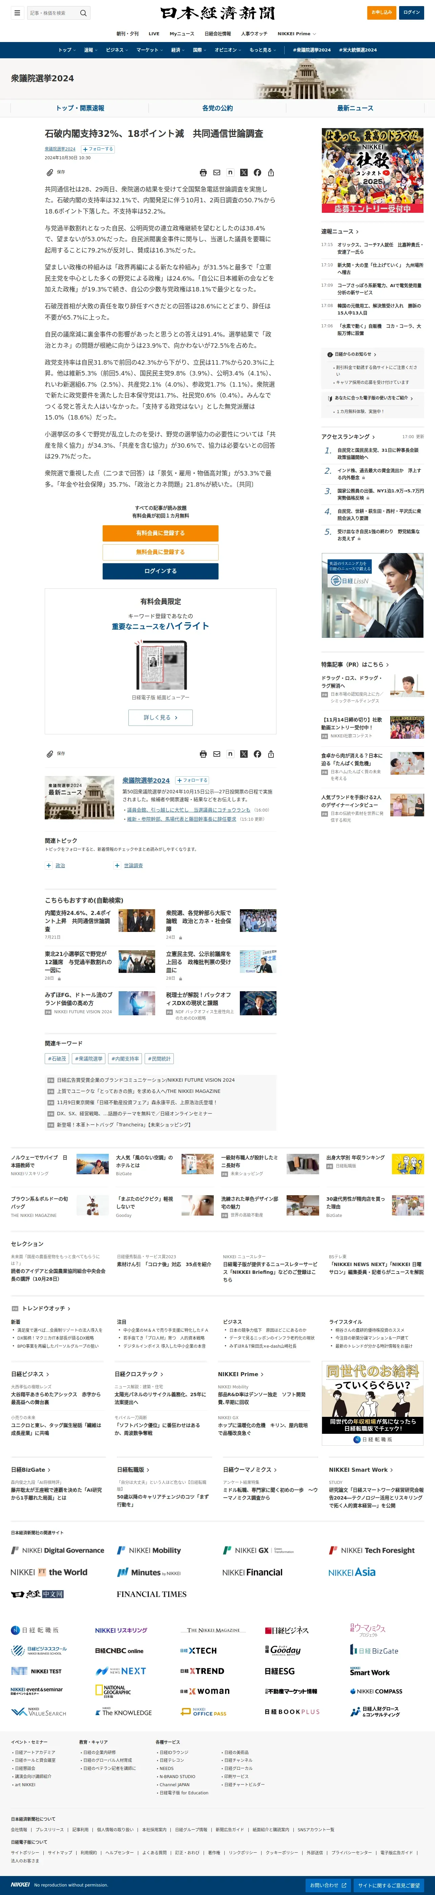The image size is (435, 1895).
Task: Open Myニュース menu item
Action: click(182, 34)
